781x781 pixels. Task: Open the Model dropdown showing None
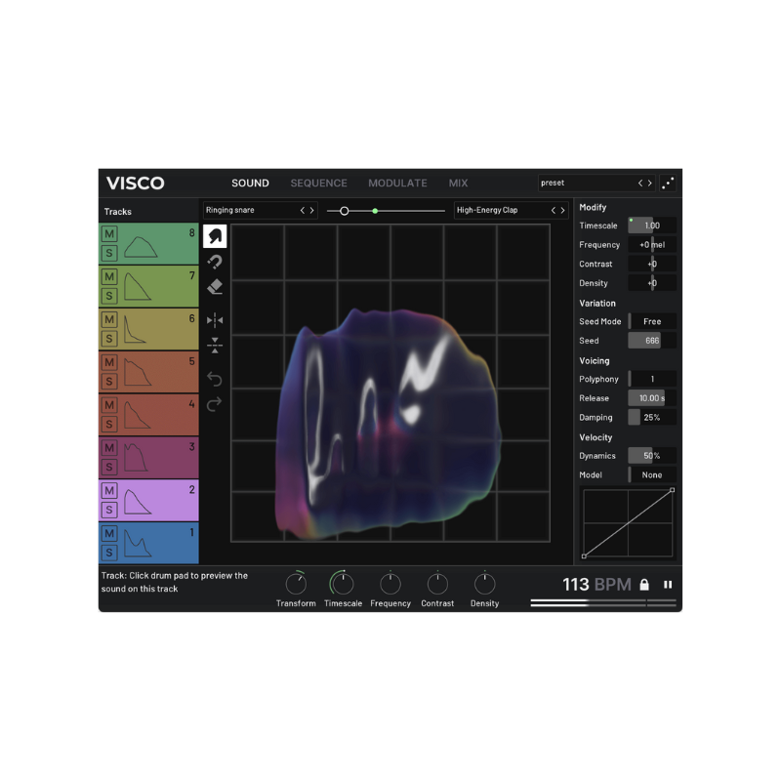(651, 474)
